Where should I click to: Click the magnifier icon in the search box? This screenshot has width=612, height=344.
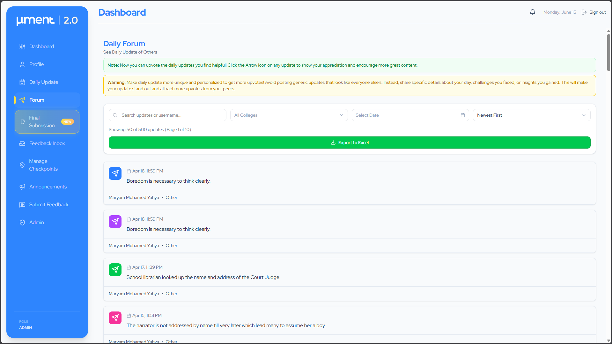(115, 115)
